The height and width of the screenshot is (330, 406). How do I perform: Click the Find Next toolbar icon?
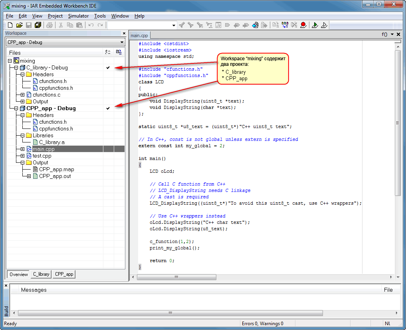point(191,25)
